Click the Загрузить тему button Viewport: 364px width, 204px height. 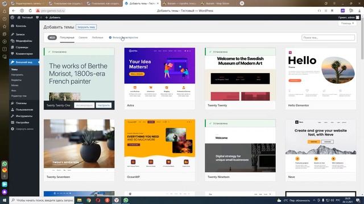86,27
